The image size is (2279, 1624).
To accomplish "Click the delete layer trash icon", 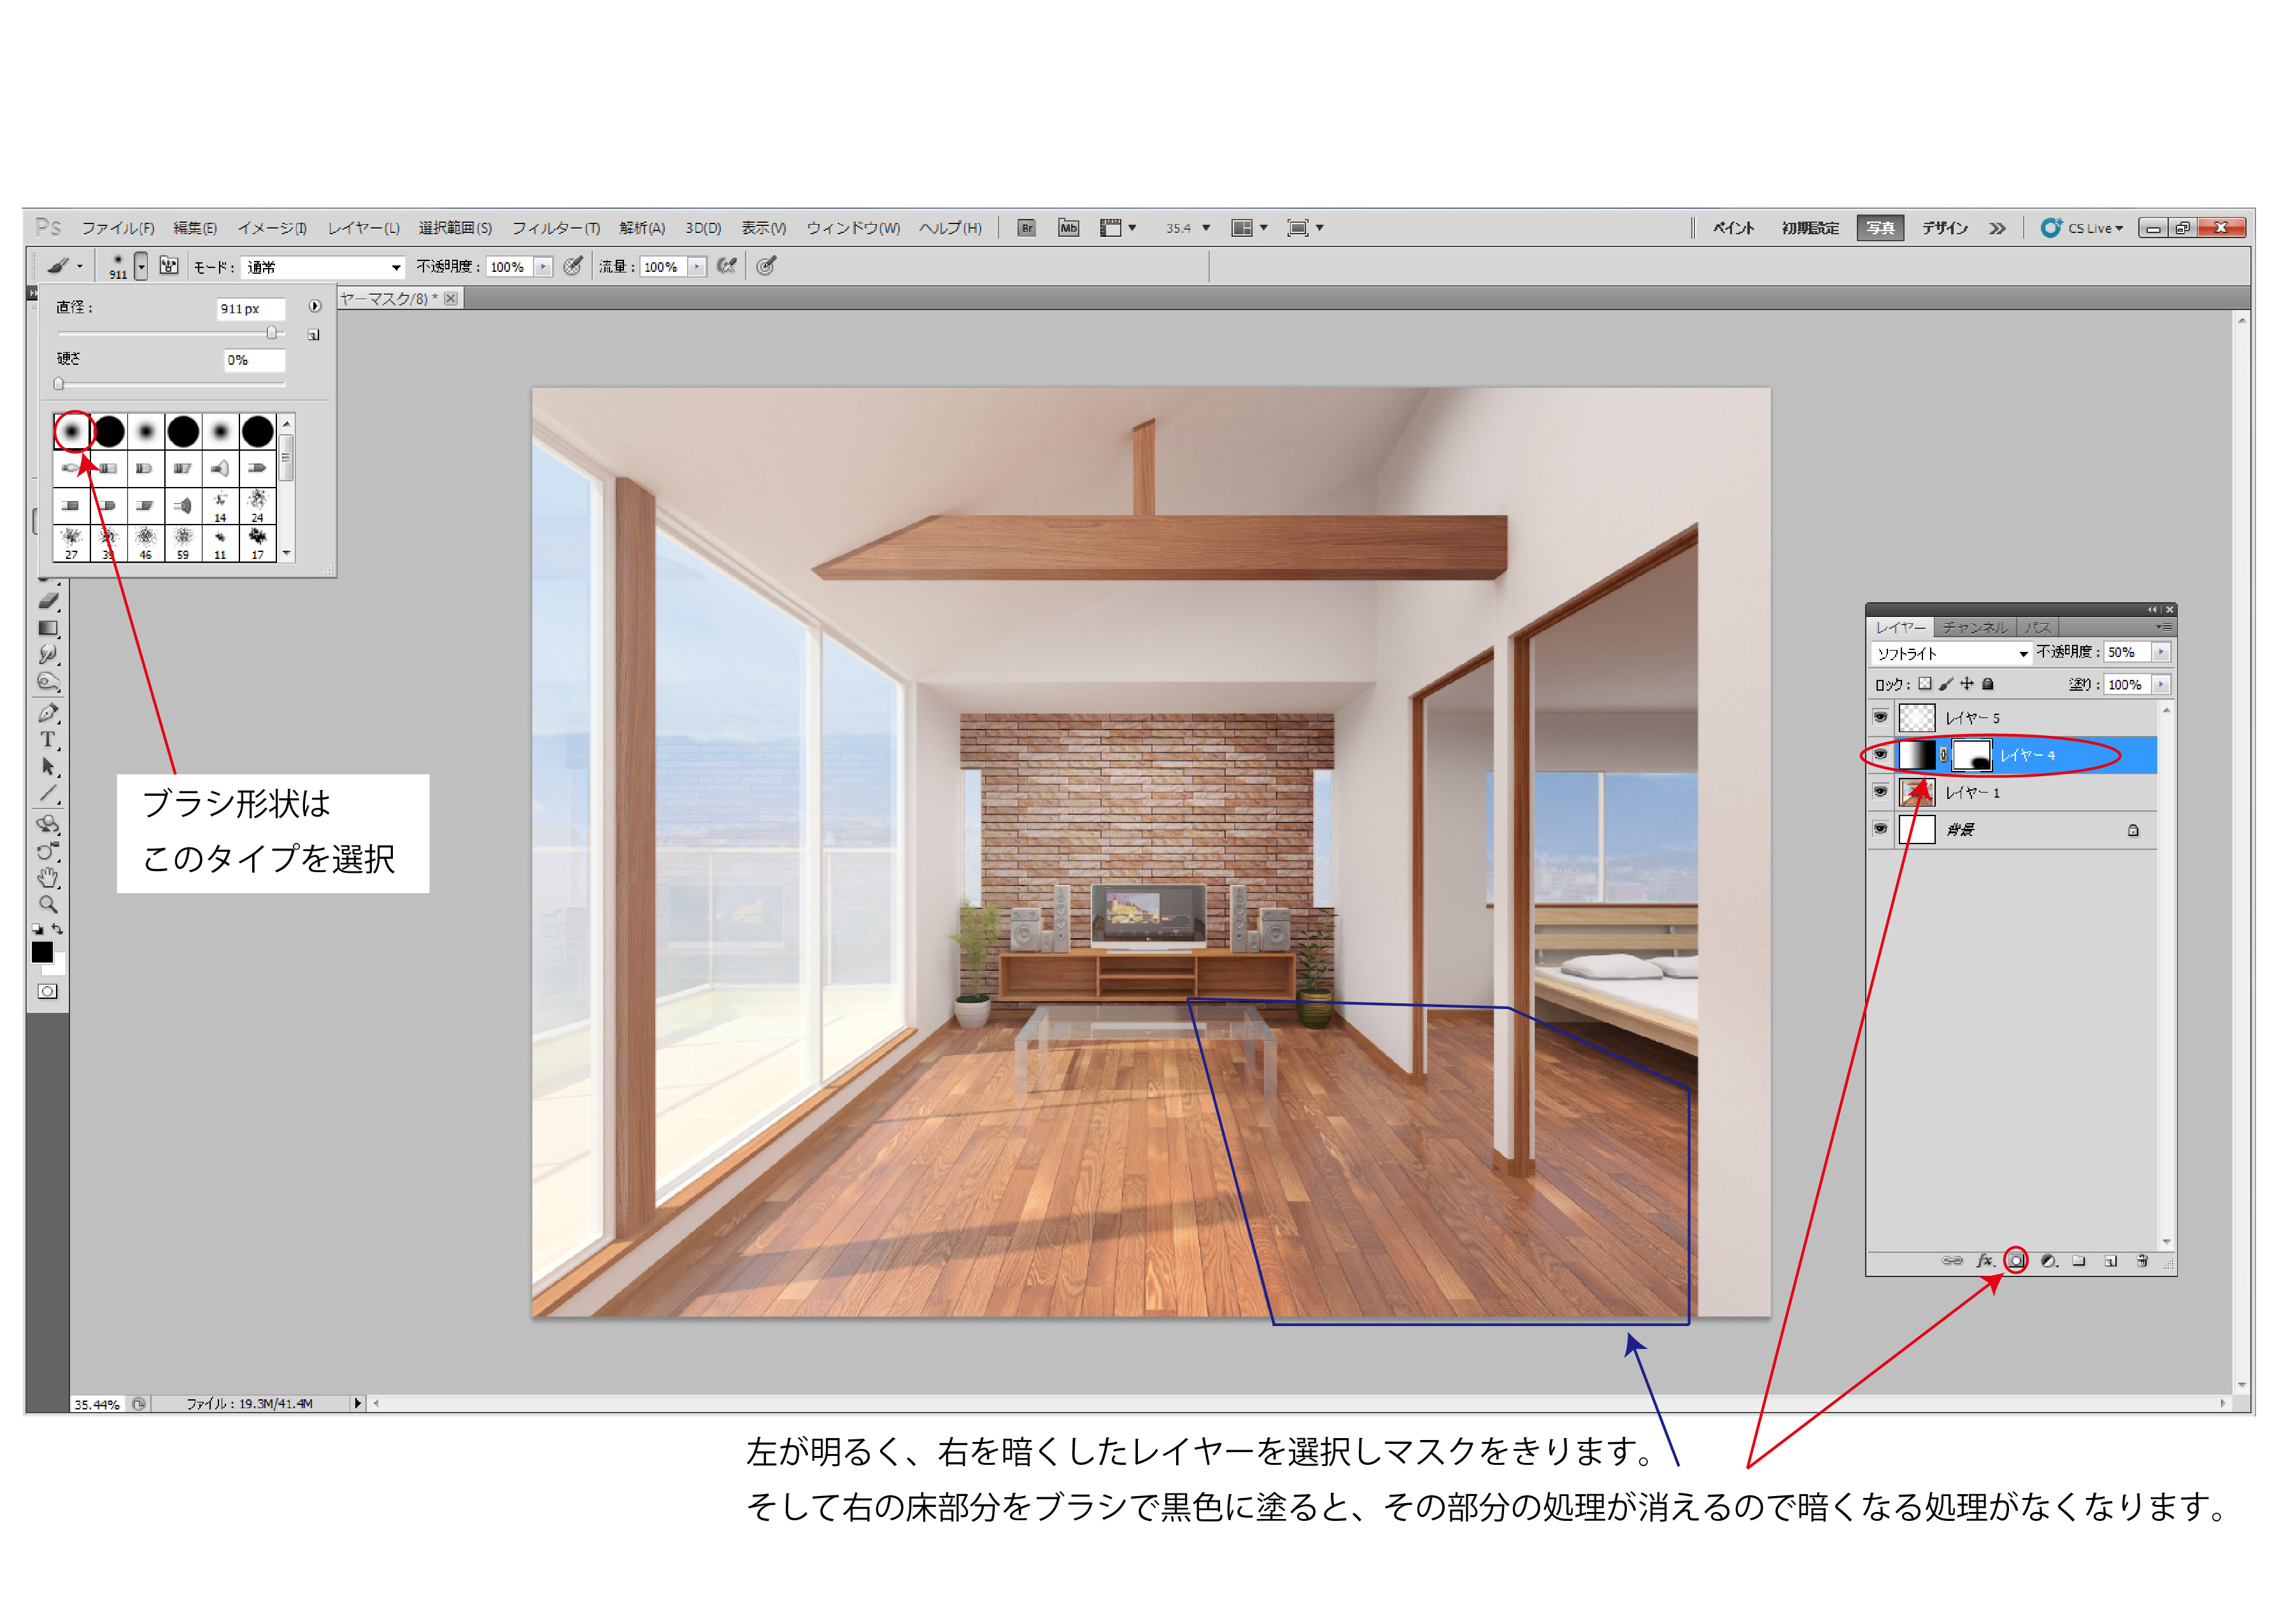I will pyautogui.click(x=2142, y=1261).
